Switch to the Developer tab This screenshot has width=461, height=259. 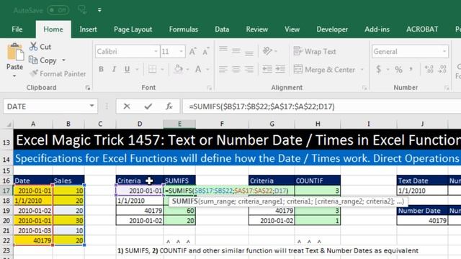332,29
